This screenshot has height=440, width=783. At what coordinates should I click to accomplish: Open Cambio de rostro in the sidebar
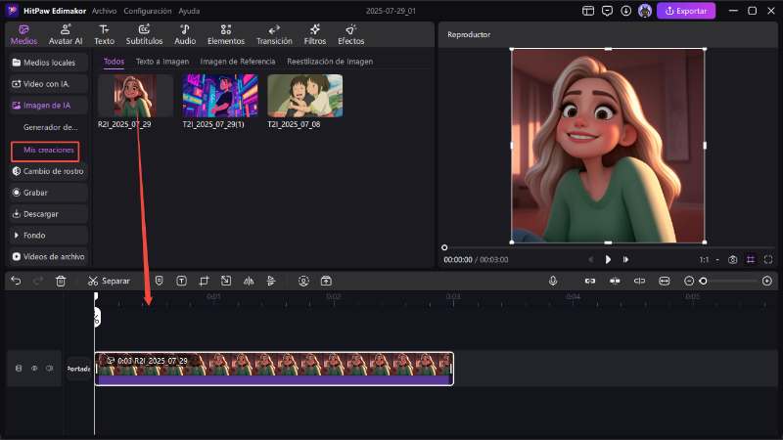[48, 171]
